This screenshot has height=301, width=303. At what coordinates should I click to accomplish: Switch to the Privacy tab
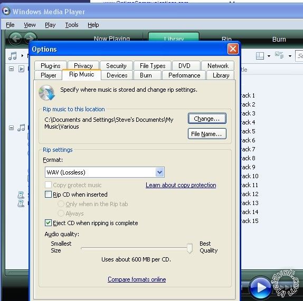tap(83, 66)
